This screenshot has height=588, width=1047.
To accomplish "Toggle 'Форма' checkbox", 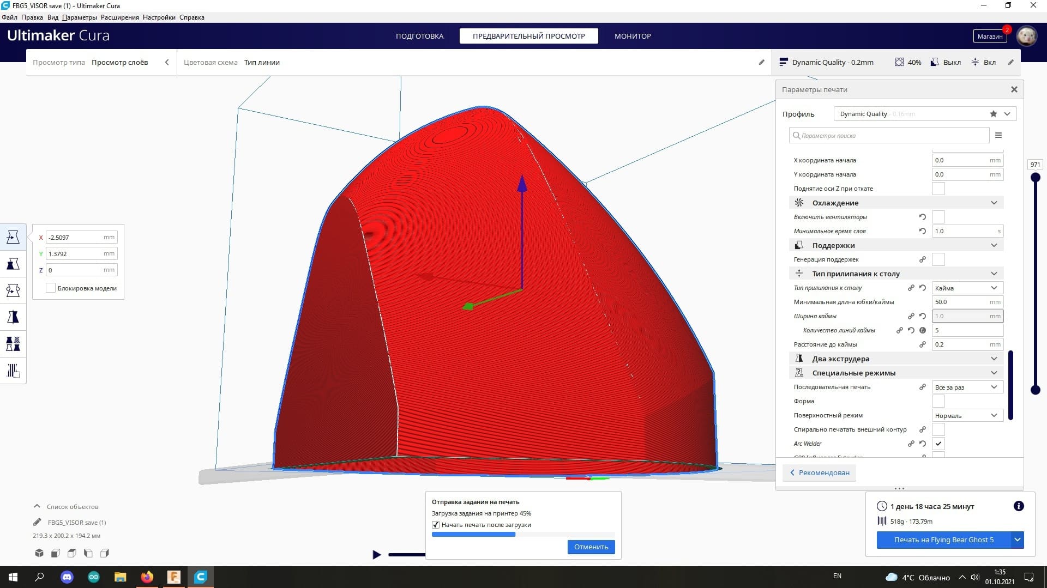I will coord(938,401).
